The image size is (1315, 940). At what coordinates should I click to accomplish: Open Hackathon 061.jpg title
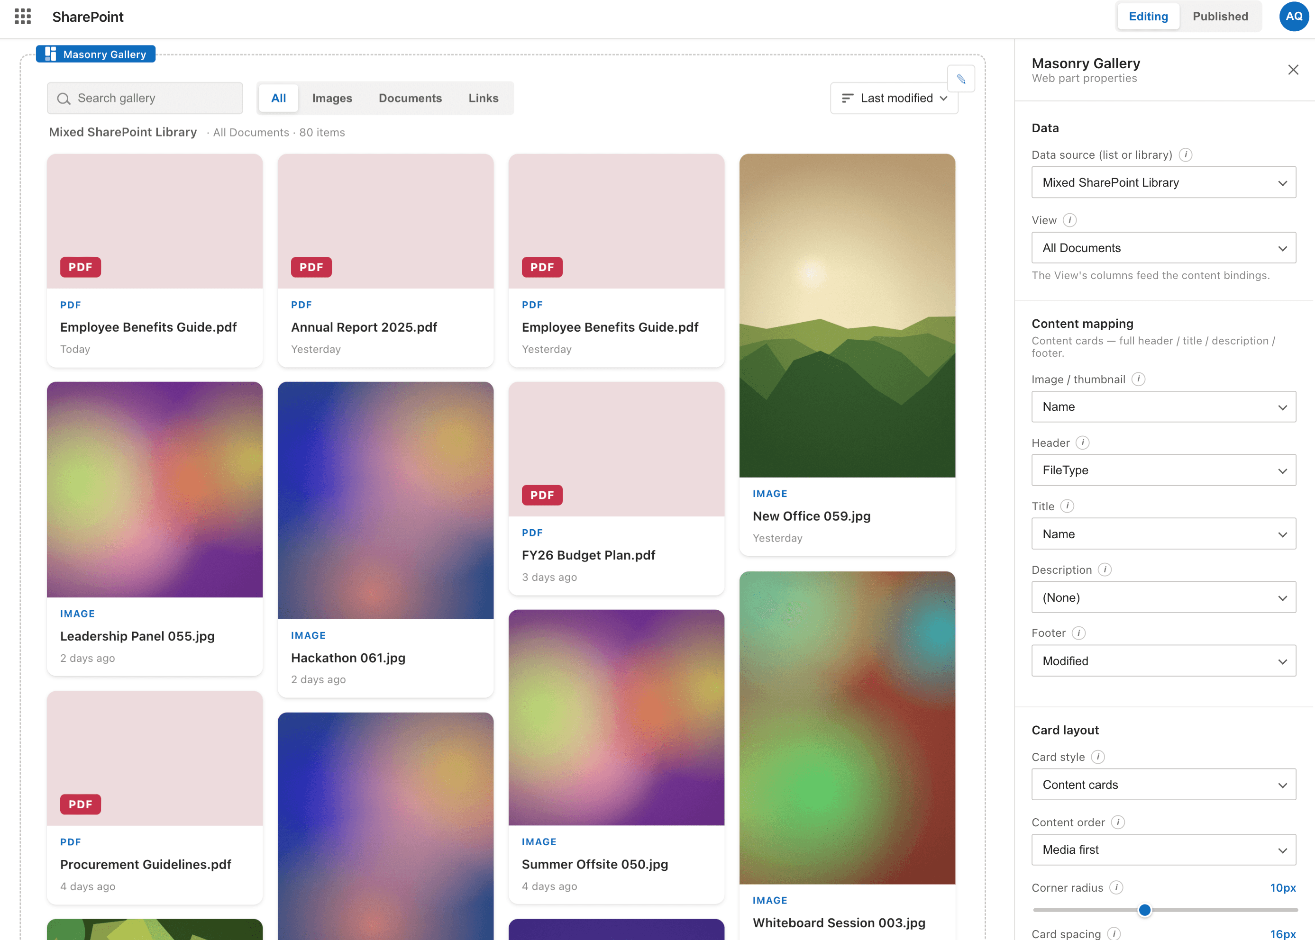[348, 658]
